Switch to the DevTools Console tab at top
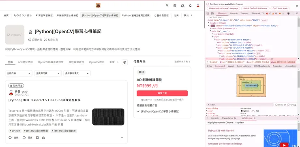 click(x=234, y=13)
